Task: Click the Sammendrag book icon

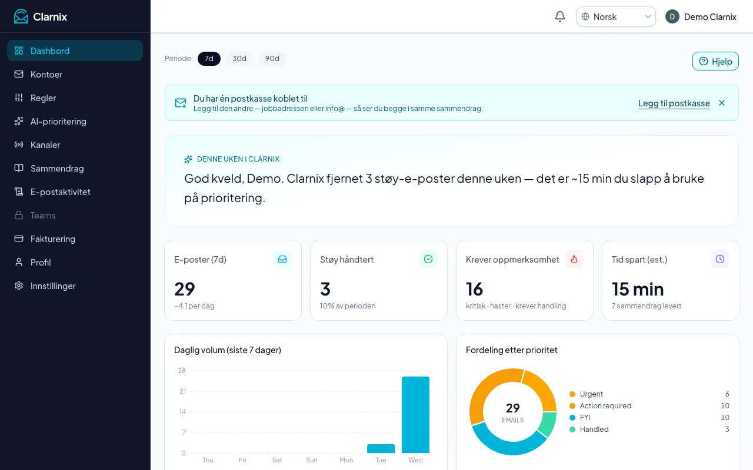Action: (x=19, y=168)
